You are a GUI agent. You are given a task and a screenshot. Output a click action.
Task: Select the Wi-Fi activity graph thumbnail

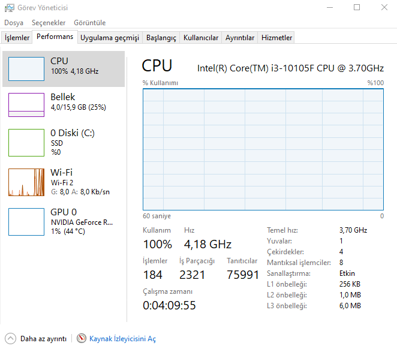[26, 182]
